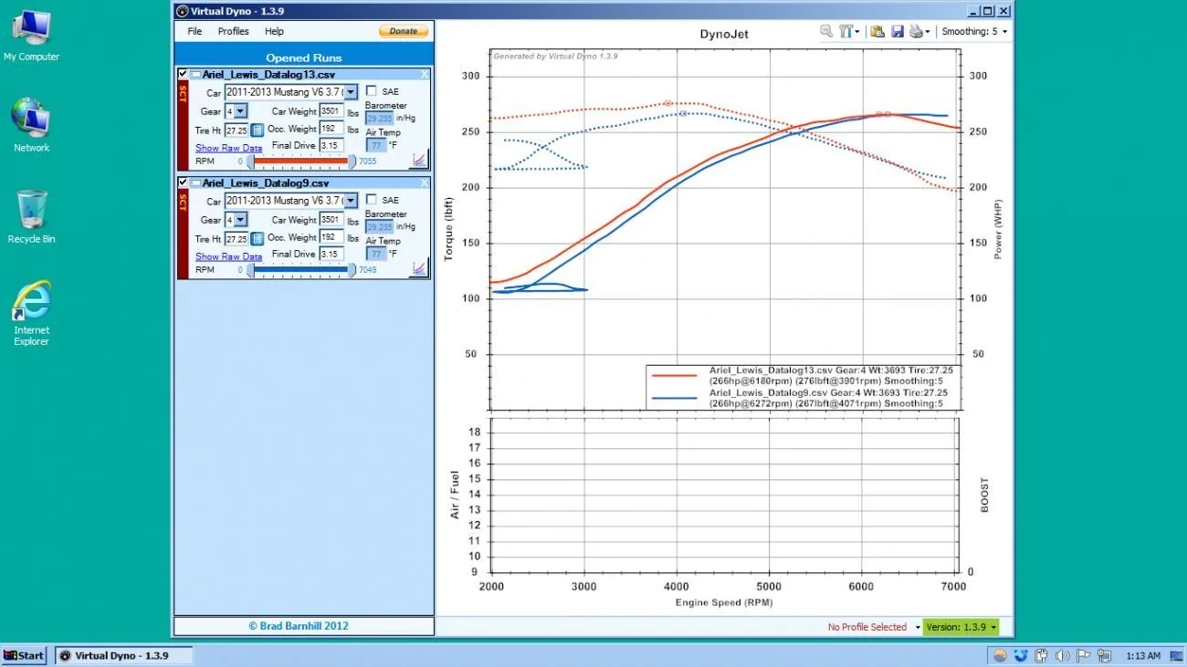Image resolution: width=1187 pixels, height=667 pixels.
Task: Click the blue circular tray icon
Action: click(x=1021, y=655)
